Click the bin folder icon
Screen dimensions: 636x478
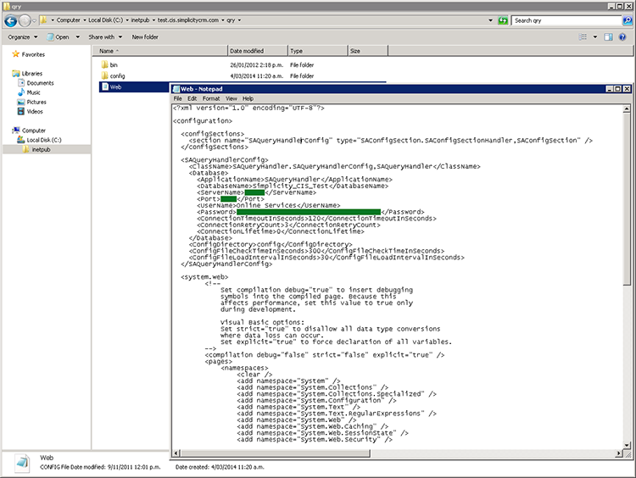click(104, 64)
